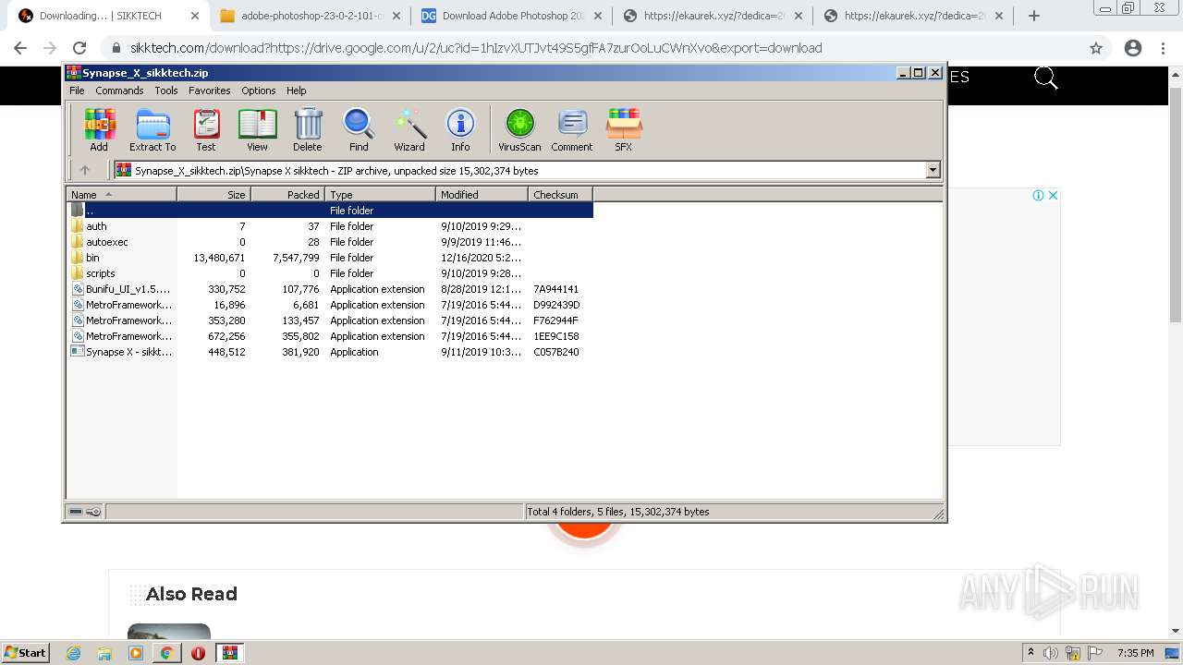Click the volume speaker tray icon
1183x665 pixels.
[x=1051, y=653]
